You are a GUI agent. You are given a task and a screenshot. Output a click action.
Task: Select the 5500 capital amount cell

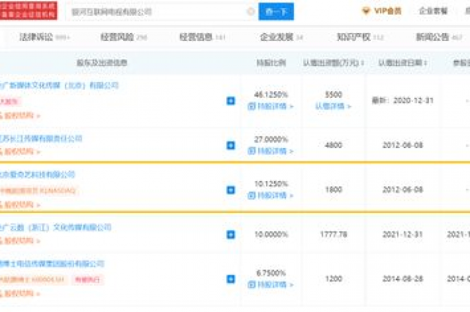[x=334, y=95]
